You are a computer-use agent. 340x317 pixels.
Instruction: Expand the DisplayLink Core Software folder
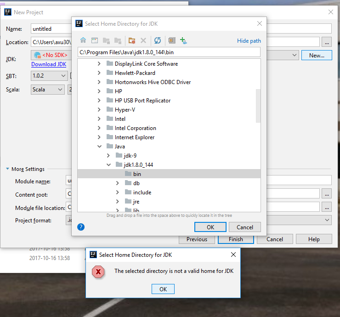pos(99,64)
